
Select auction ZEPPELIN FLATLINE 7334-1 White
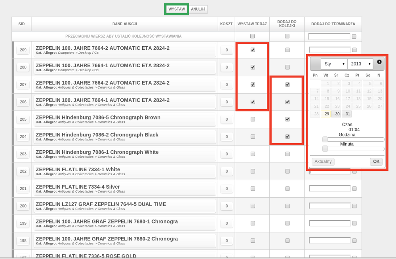125,171
